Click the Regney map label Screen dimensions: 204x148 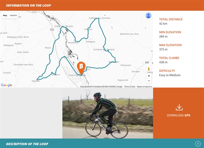click(18, 44)
